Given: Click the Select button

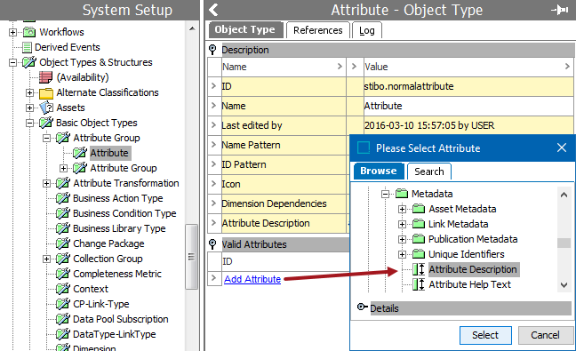Looking at the screenshot, I should click(485, 335).
